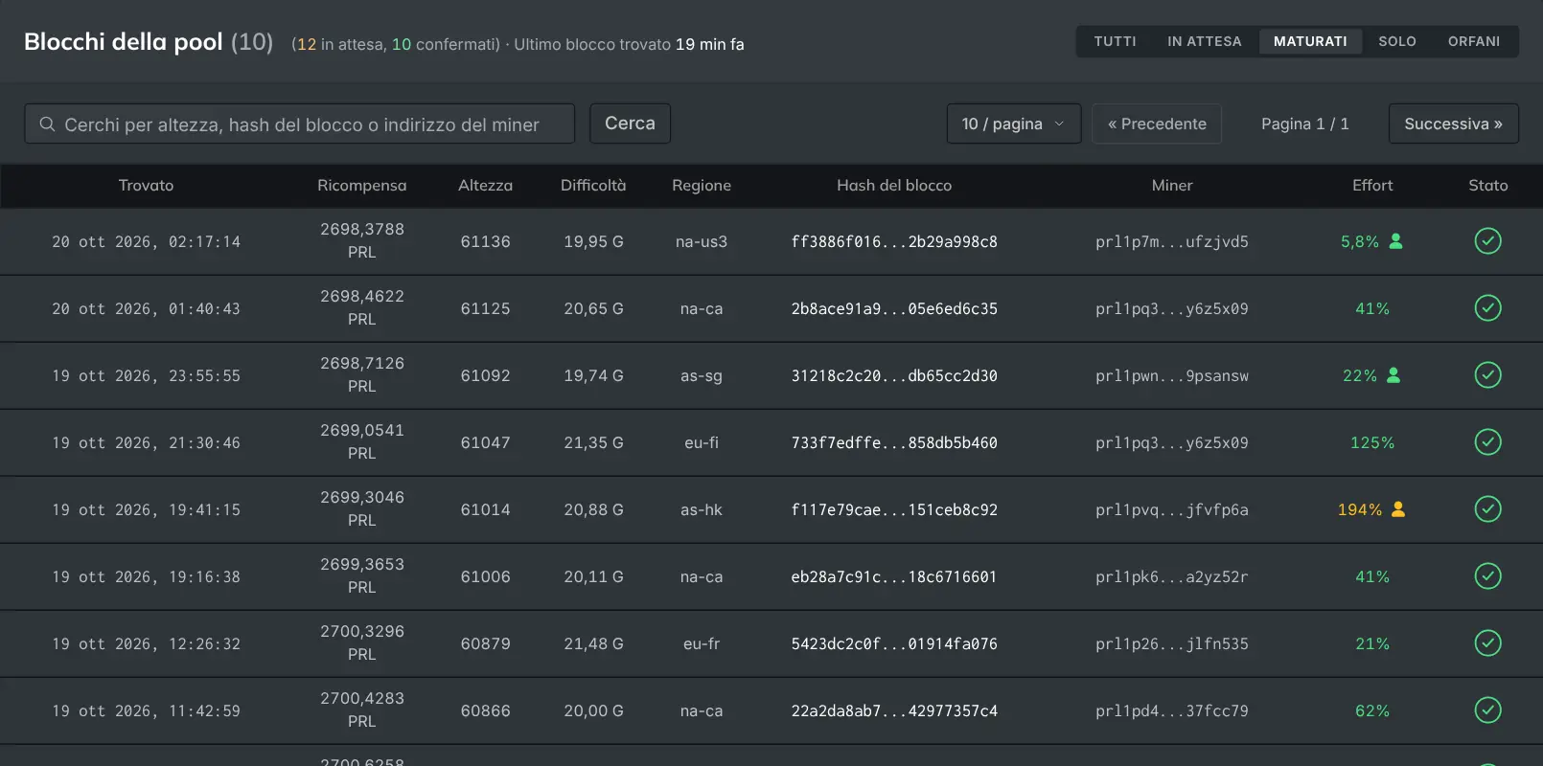
Task: Click the Ricompensa column header
Action: tap(362, 186)
